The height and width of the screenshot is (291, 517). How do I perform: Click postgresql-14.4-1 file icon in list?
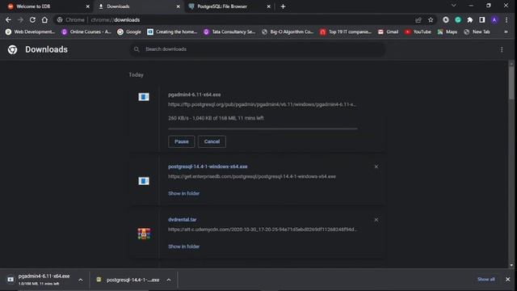(x=144, y=181)
